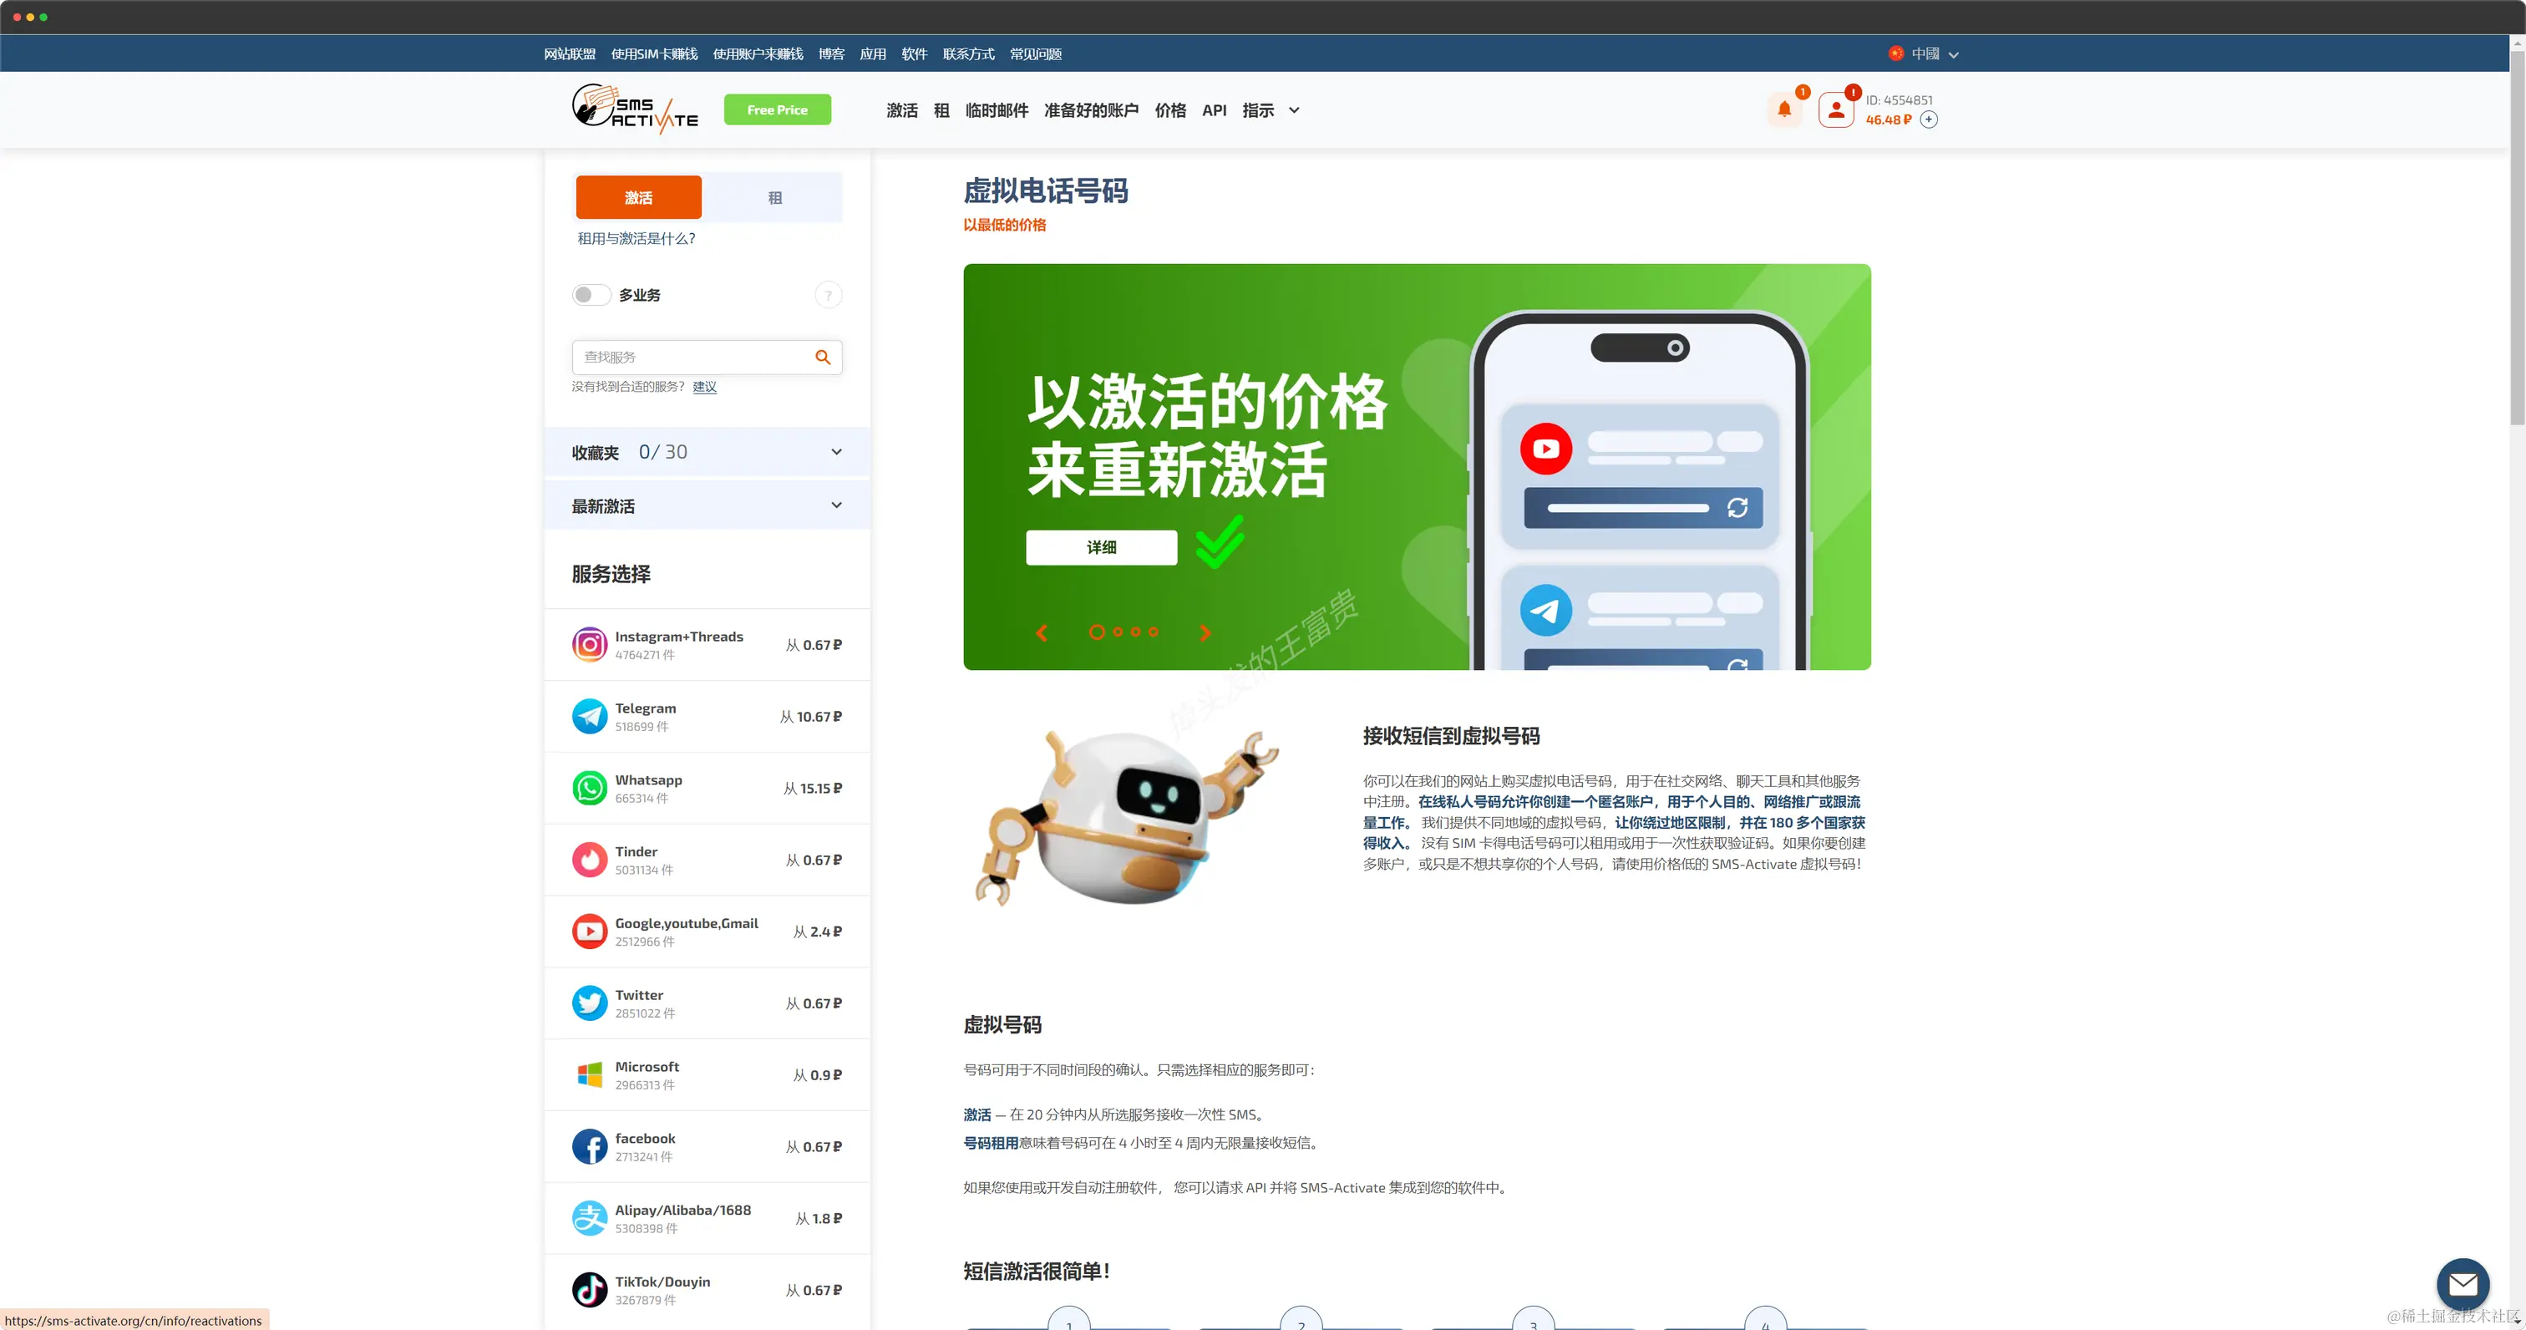Open the notification bell icon
The height and width of the screenshot is (1330, 2526).
pos(1783,109)
